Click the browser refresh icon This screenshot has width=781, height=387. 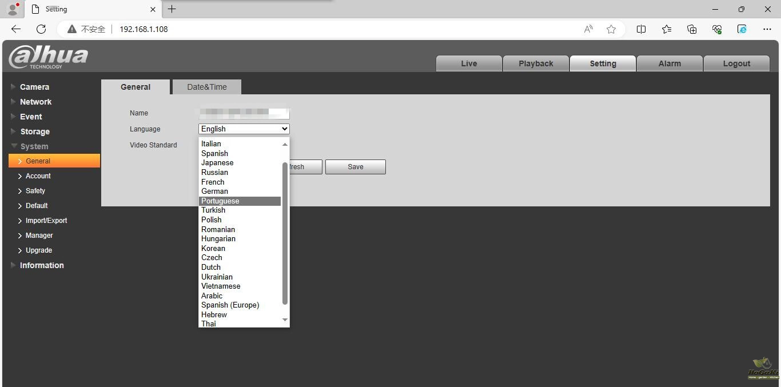(41, 29)
